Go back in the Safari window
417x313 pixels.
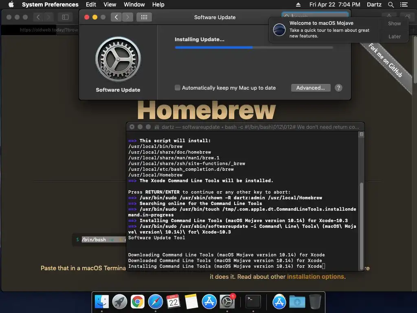pyautogui.click(x=38, y=17)
